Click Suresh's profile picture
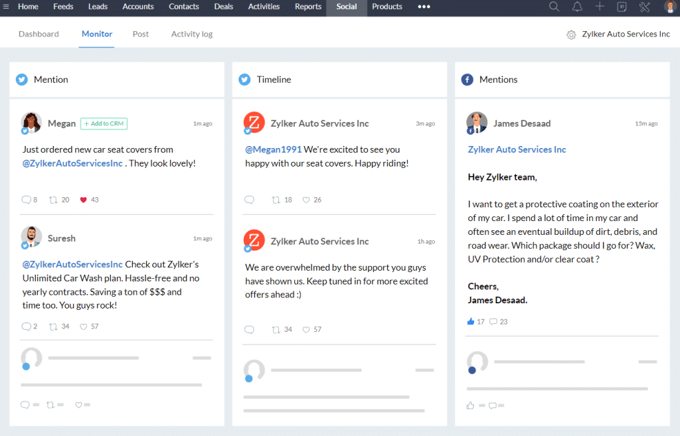The image size is (680, 436). click(x=31, y=237)
